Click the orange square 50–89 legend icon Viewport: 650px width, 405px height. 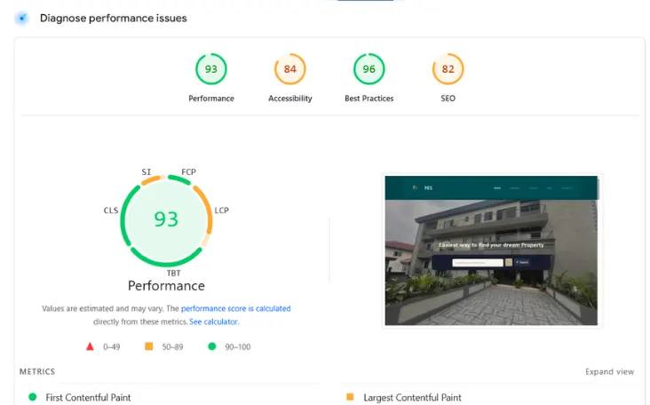coord(149,346)
